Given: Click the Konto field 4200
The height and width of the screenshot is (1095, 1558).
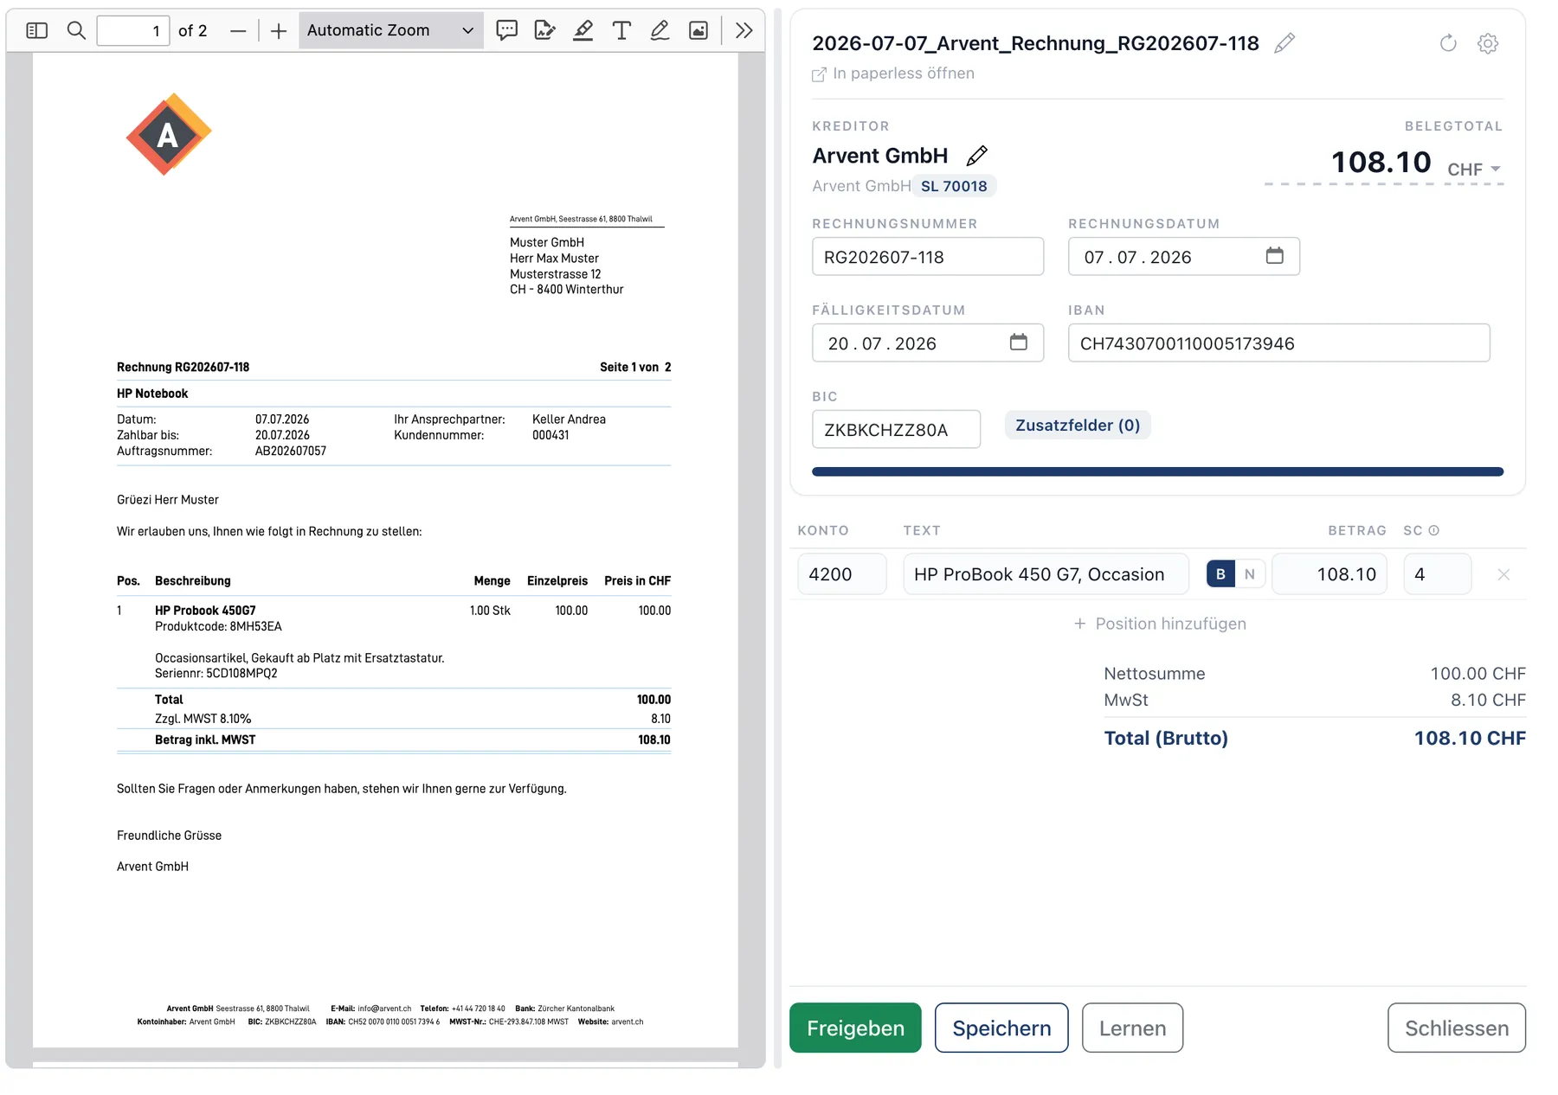Looking at the screenshot, I should pyautogui.click(x=842, y=574).
